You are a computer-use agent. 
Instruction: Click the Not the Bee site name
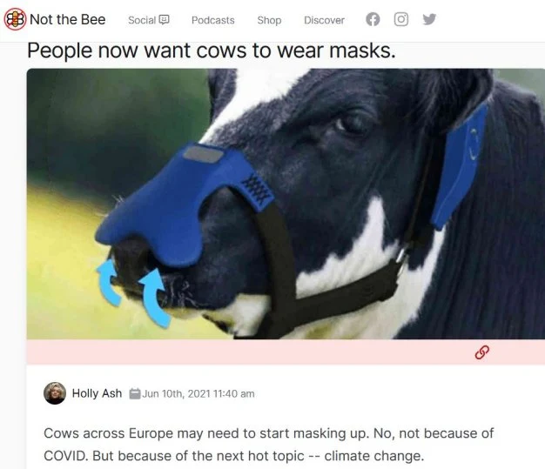[x=67, y=19]
